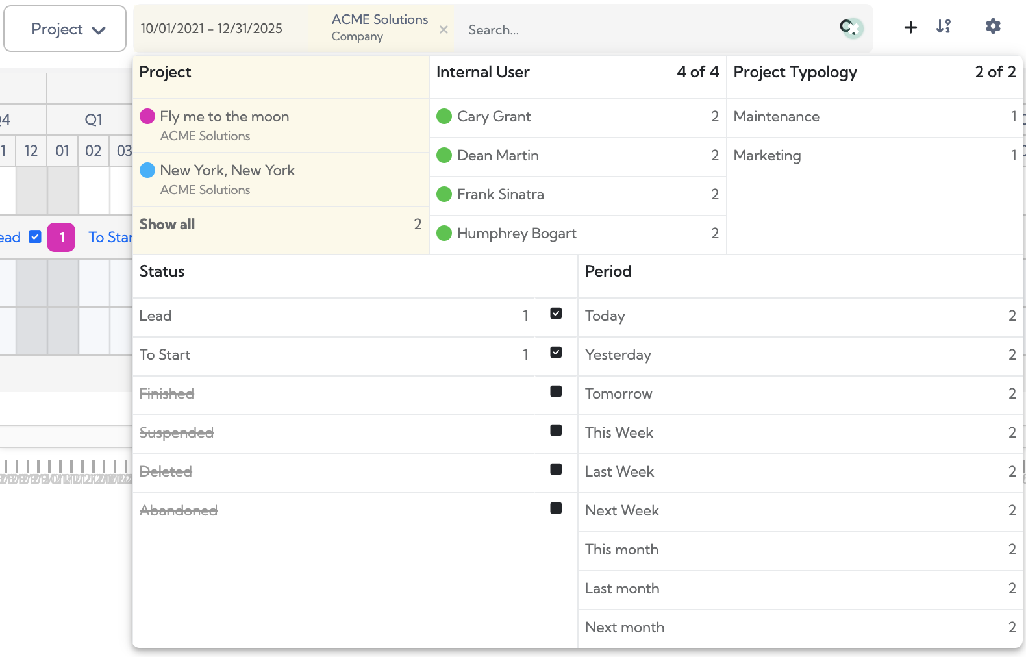Remove the ACME Solutions company filter
Screen dimensions: 1026x657
coord(444,29)
